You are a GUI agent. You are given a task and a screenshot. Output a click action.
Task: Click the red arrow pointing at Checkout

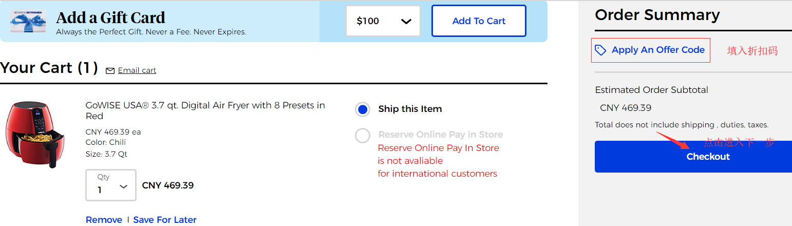click(x=672, y=140)
